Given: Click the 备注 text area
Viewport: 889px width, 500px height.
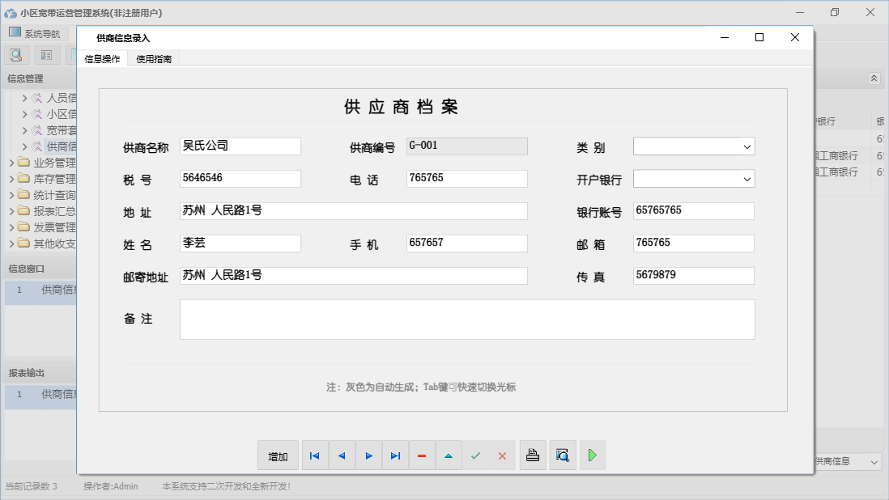Looking at the screenshot, I should [x=467, y=320].
